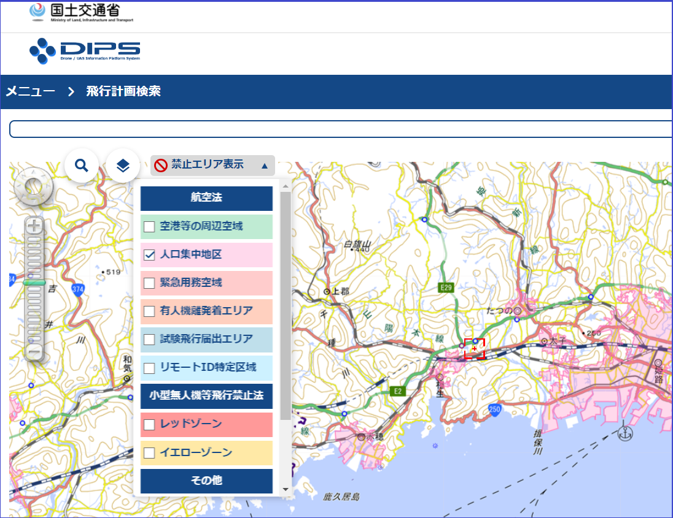The height and width of the screenshot is (518, 673).
Task: Click the DIPS logo
Action: tap(85, 51)
